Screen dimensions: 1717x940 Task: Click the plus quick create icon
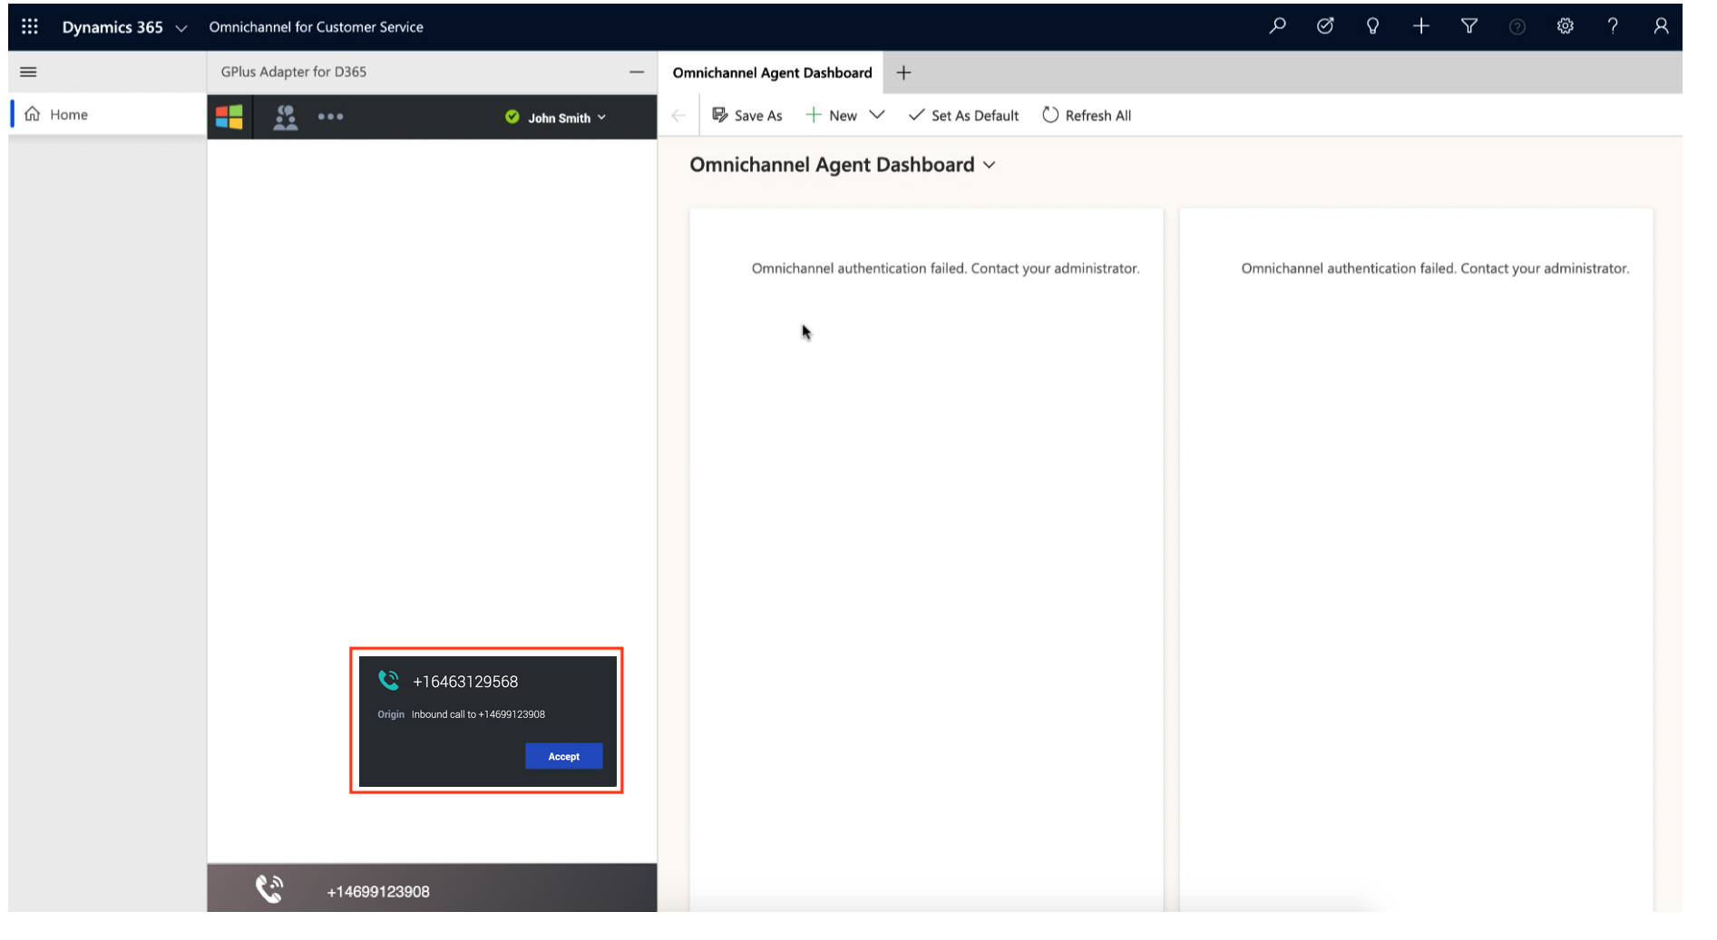tap(1421, 26)
